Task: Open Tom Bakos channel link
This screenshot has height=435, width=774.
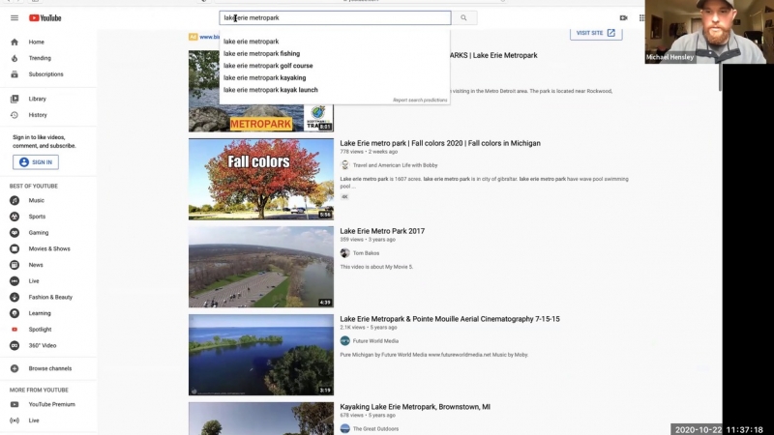Action: tap(366, 253)
